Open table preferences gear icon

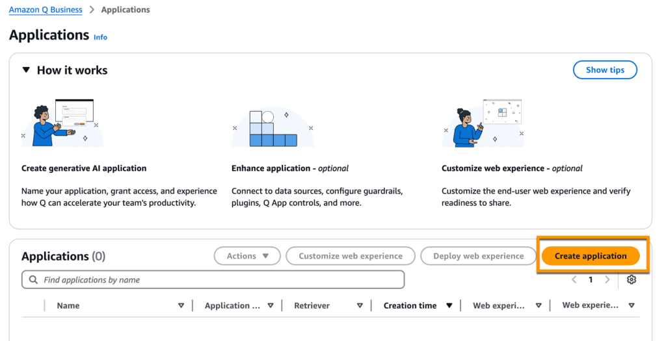[x=631, y=280]
